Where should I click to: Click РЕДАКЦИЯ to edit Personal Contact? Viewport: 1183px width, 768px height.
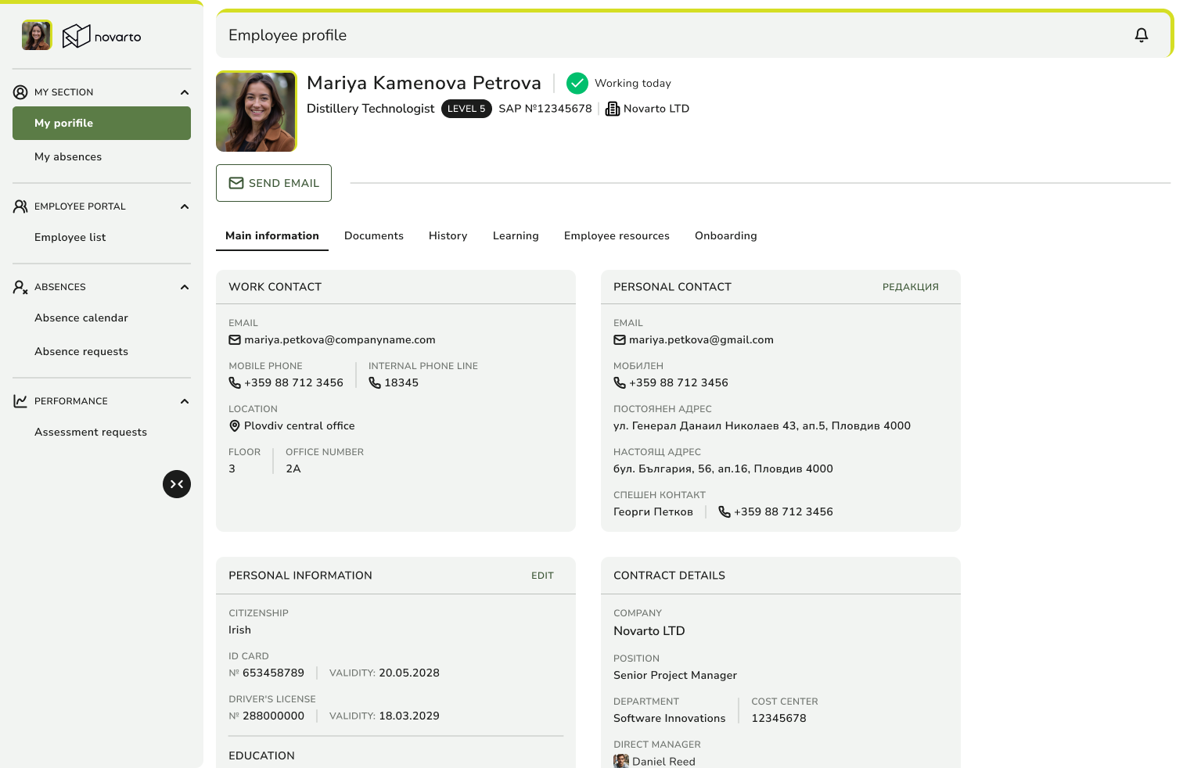coord(911,287)
